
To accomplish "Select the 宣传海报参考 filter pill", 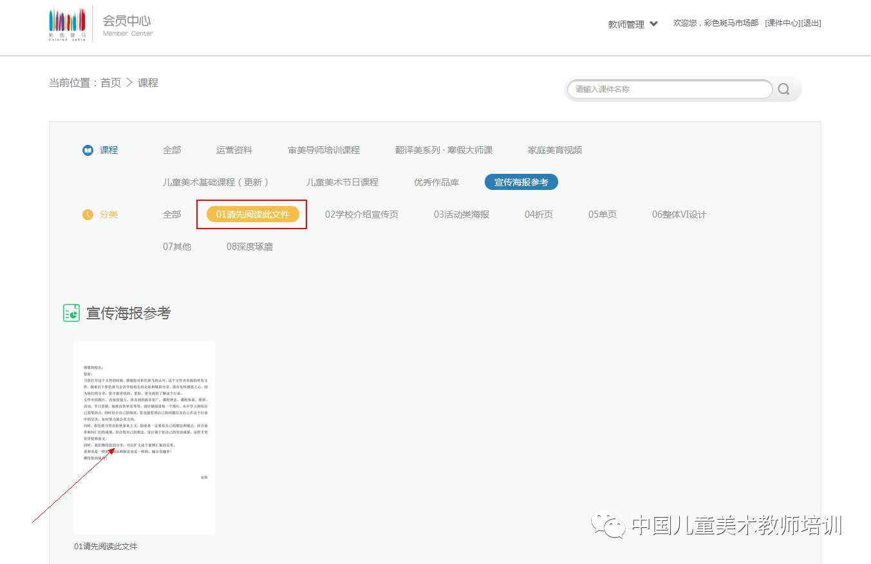I will click(x=521, y=182).
